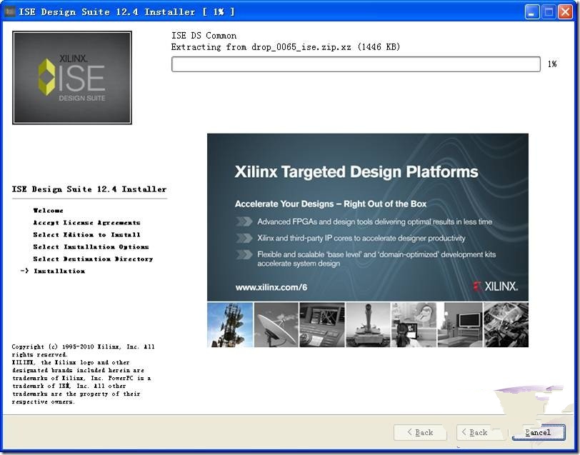The width and height of the screenshot is (580, 455).
Task: Click the 'Accept License Agreements' step
Action: 86,223
